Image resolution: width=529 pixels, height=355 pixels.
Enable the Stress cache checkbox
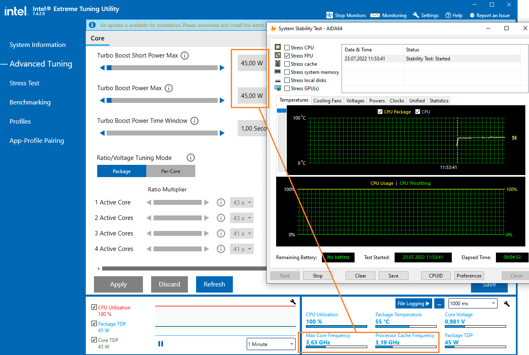click(x=287, y=64)
